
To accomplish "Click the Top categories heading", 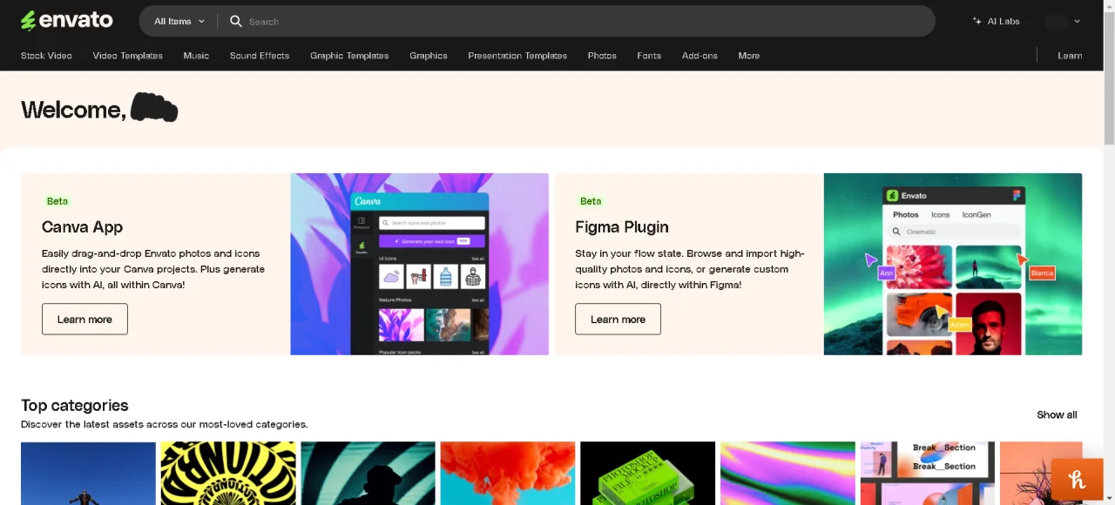I will (75, 405).
